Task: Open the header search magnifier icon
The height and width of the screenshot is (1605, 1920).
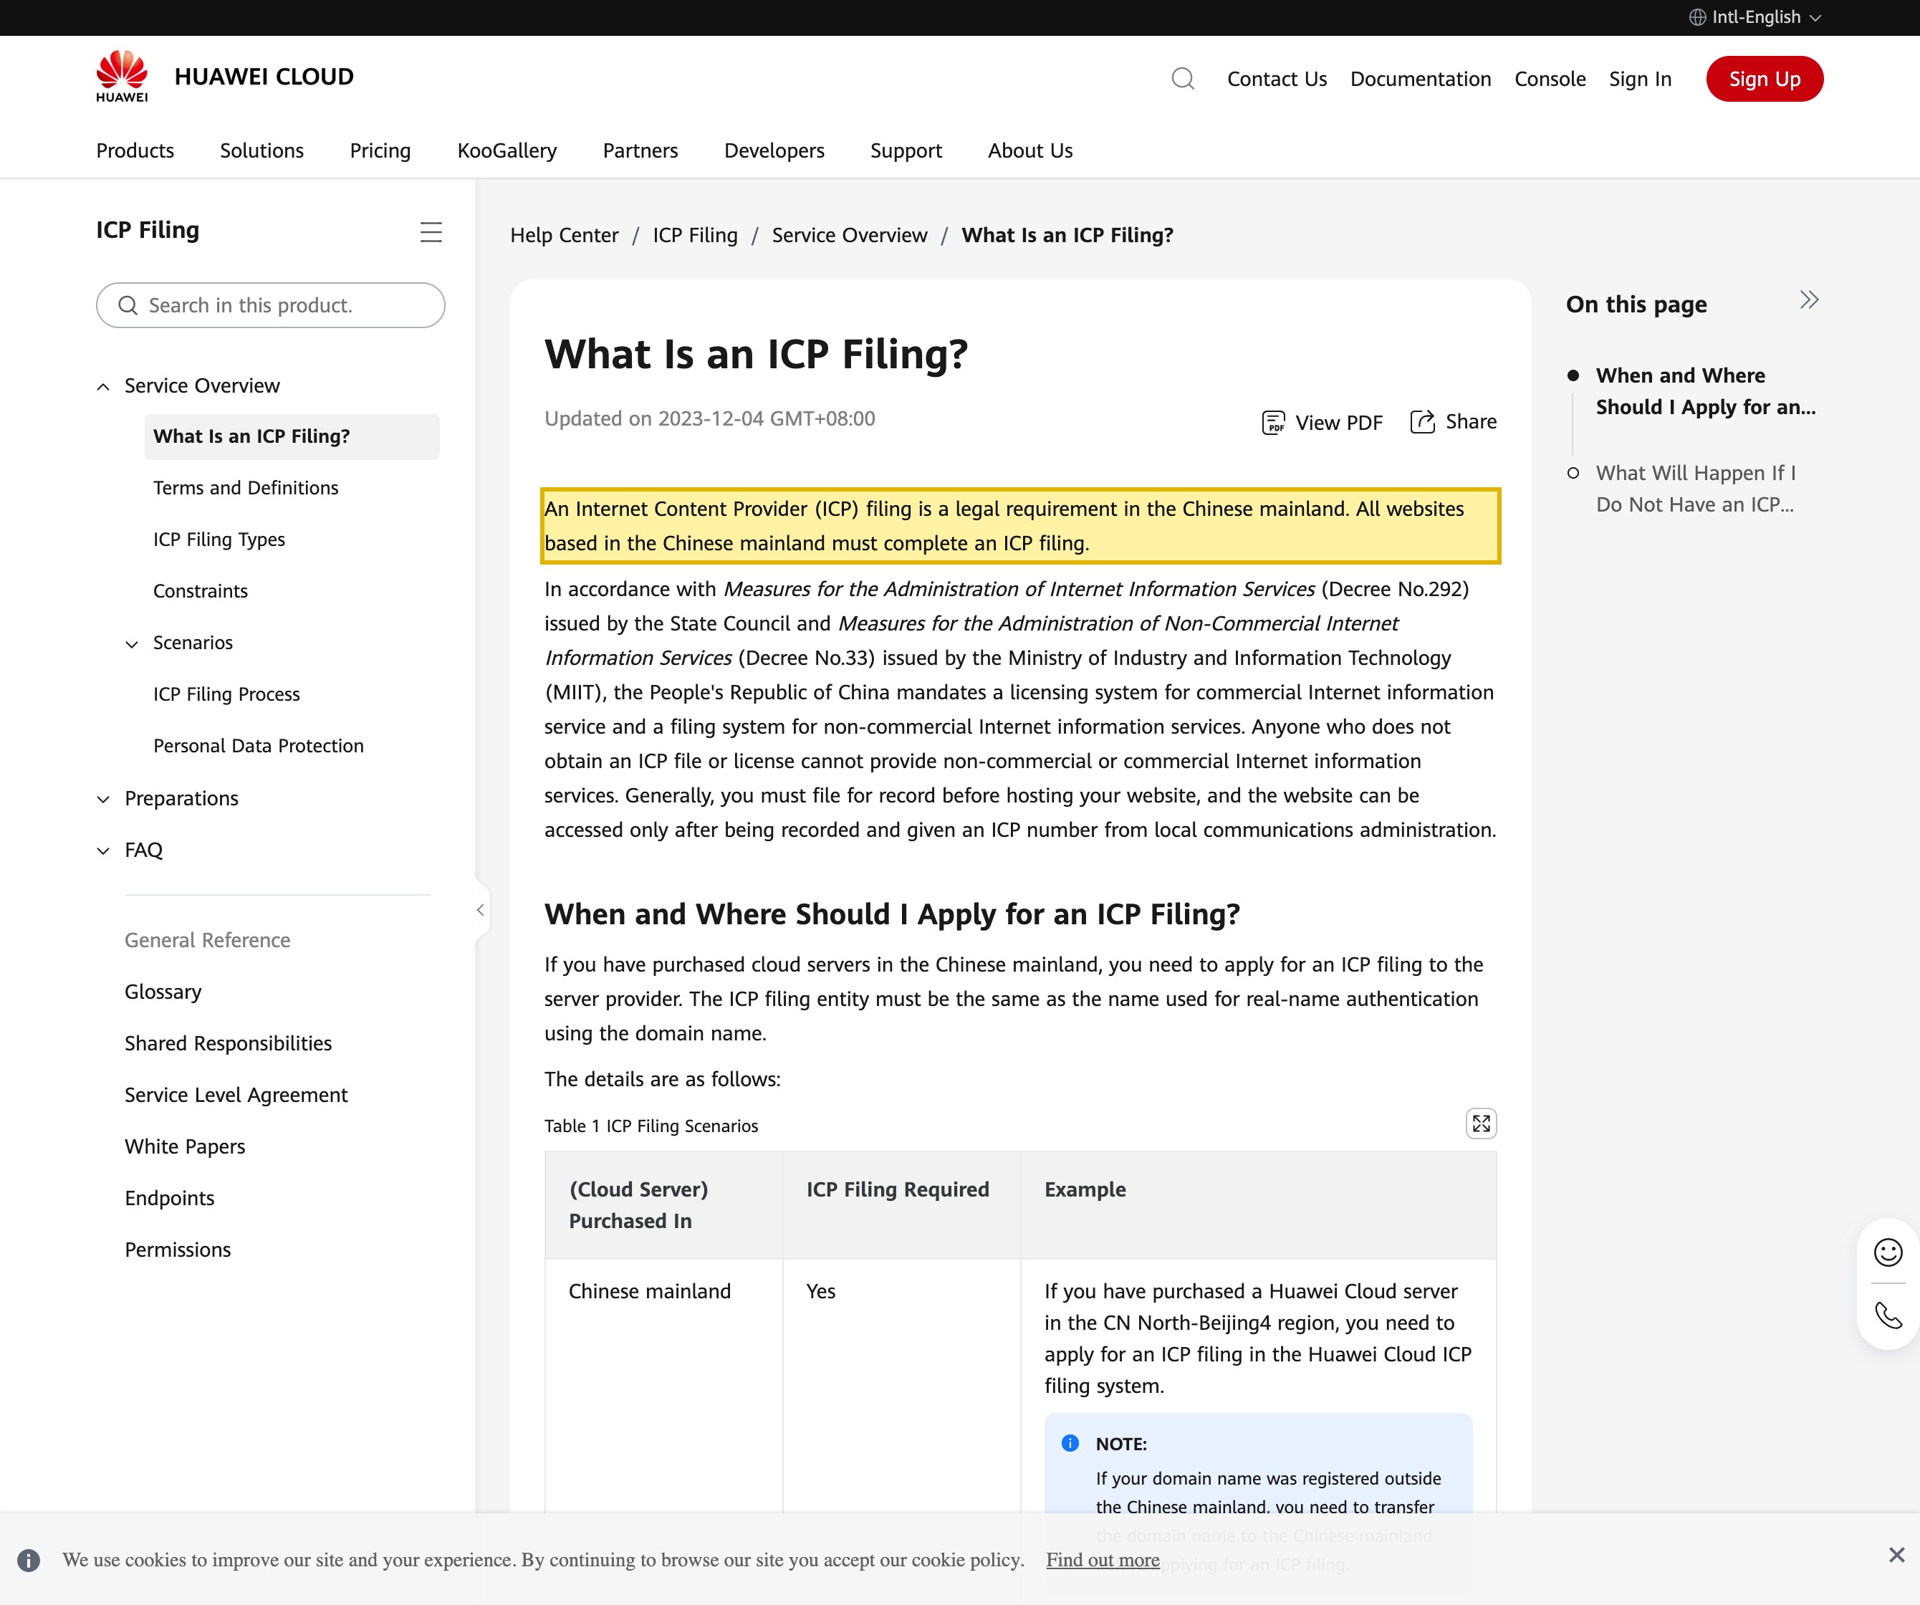Action: point(1182,79)
